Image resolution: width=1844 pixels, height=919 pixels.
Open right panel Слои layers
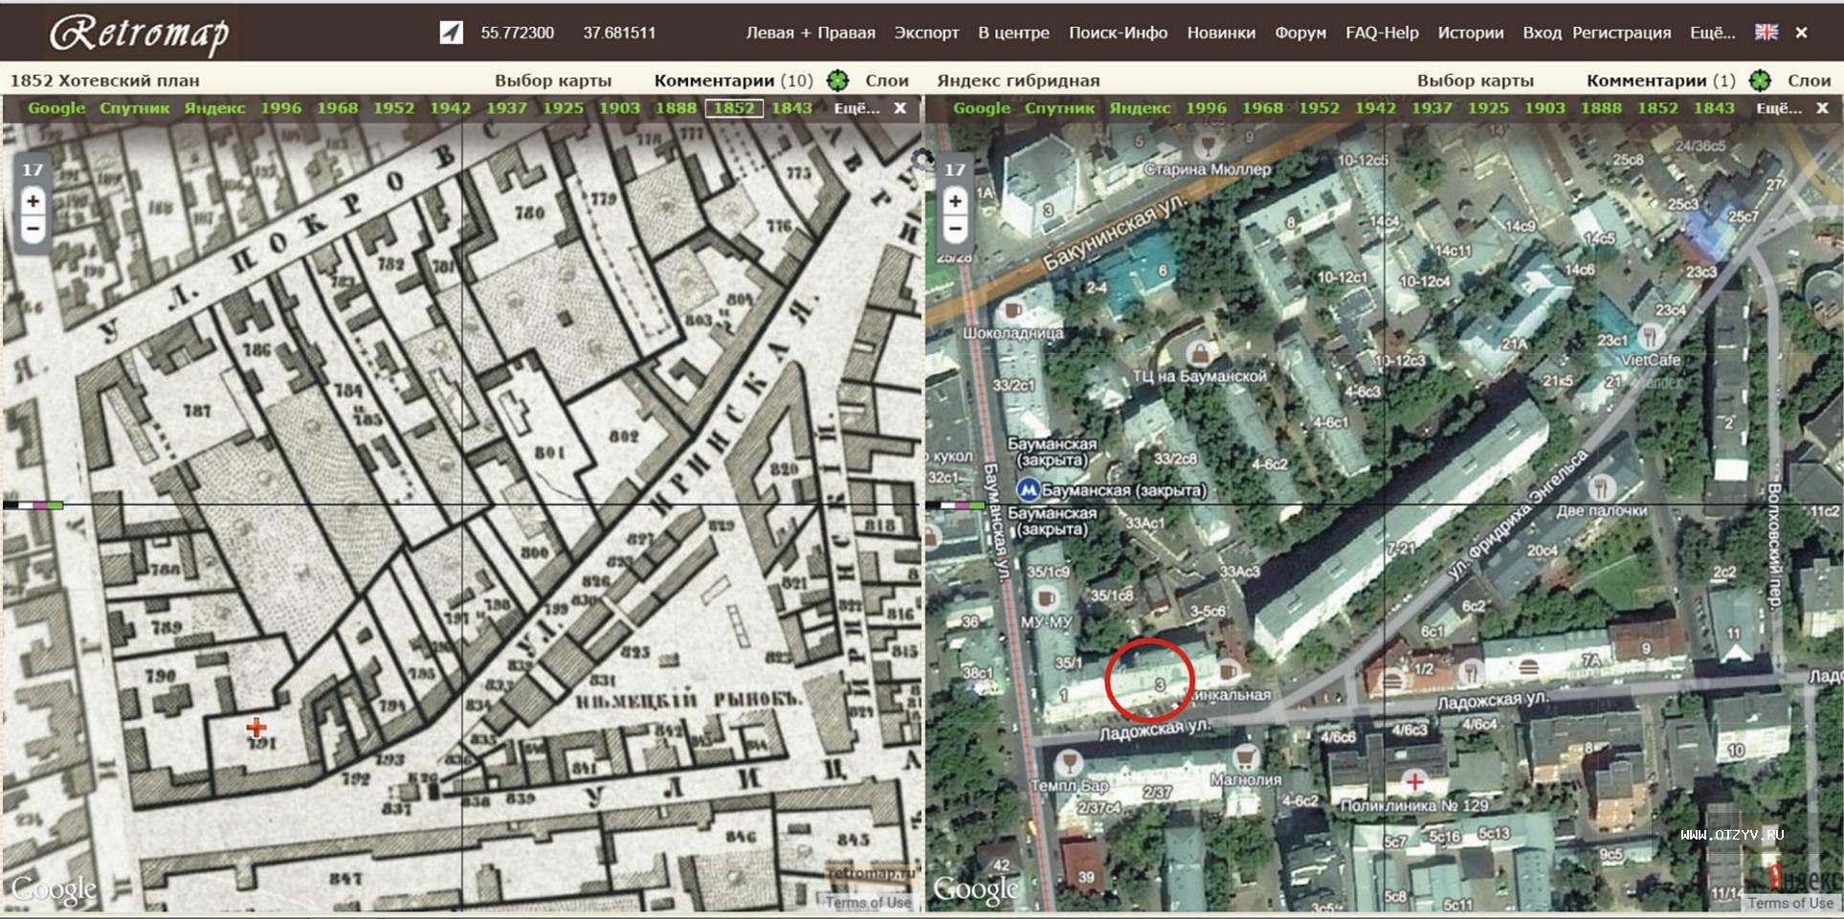tap(1809, 80)
